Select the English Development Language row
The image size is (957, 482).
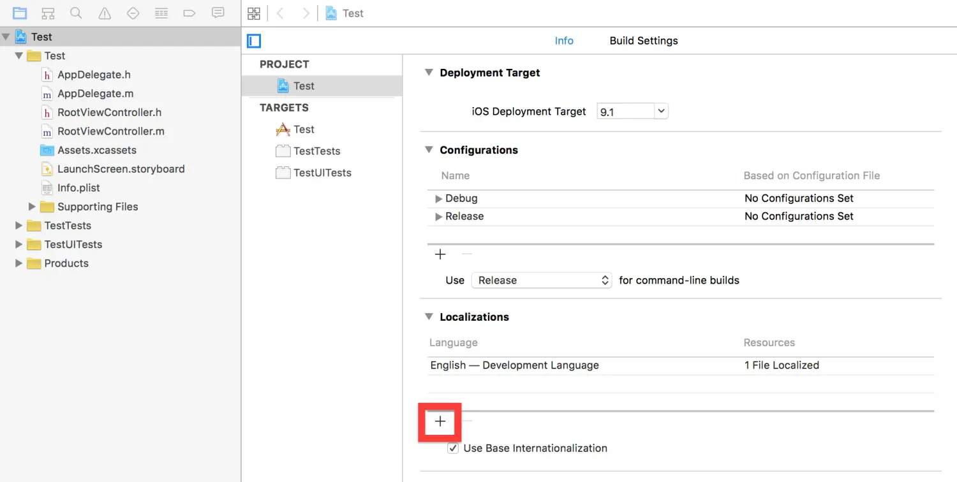point(681,365)
